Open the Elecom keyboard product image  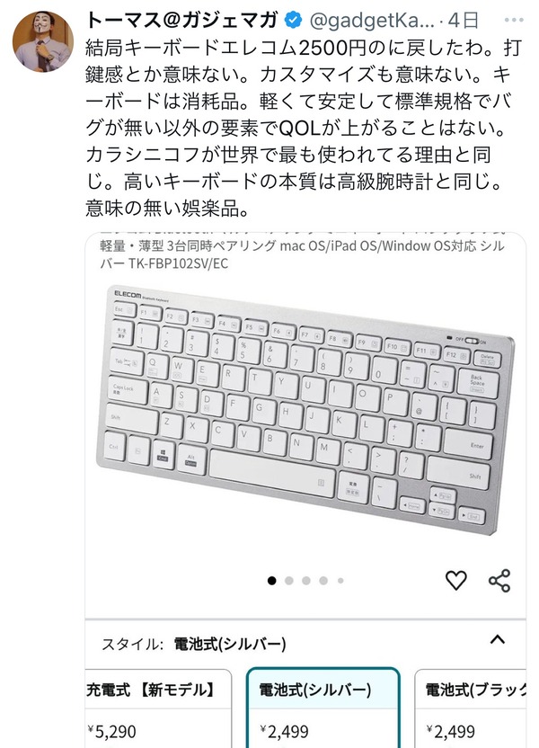tap(305, 410)
